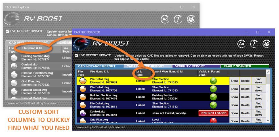Click DWG icon beside Parapet Detail.dwg 1077616 in background window
The height and width of the screenshot is (137, 279).
(x=14, y=92)
